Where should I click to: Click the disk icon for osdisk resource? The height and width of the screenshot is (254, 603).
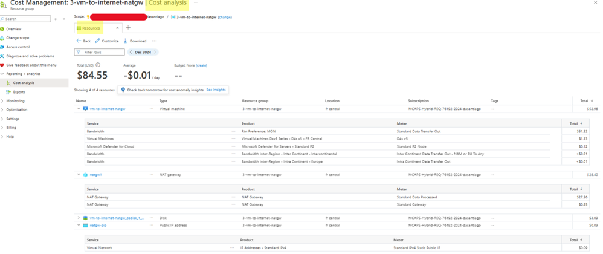pyautogui.click(x=85, y=218)
